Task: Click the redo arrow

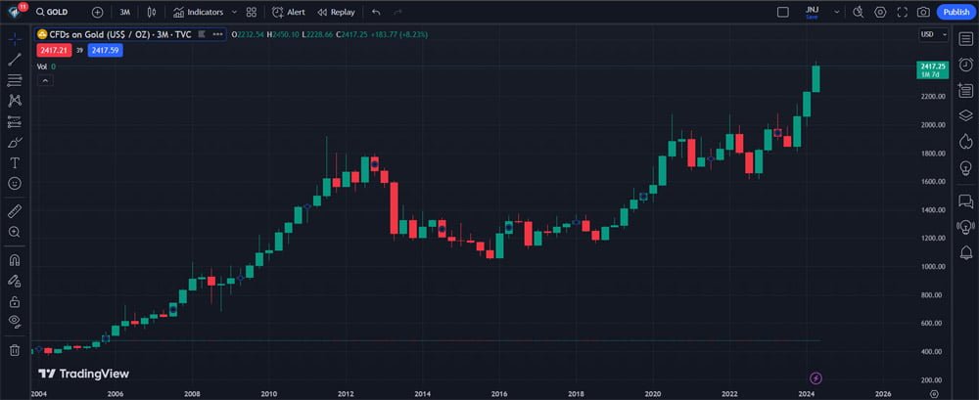Action: 397,12
